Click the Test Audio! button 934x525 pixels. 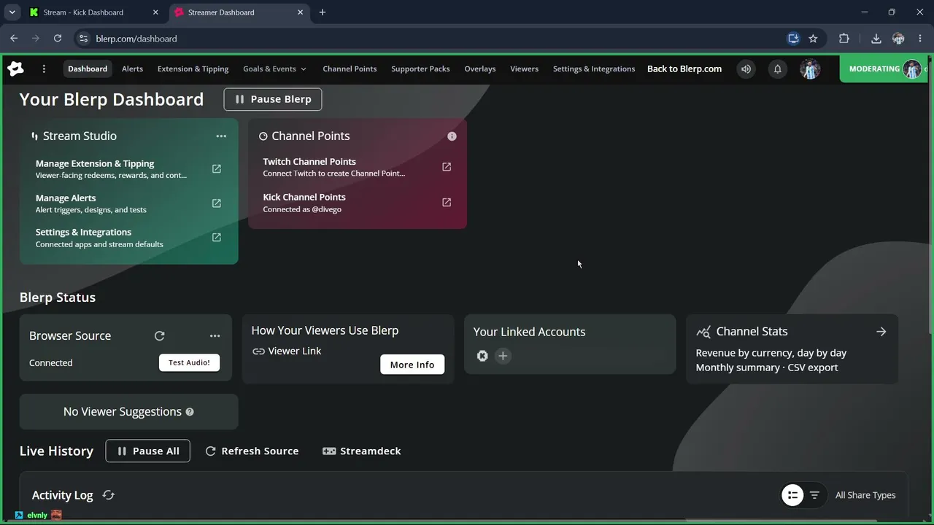189,362
